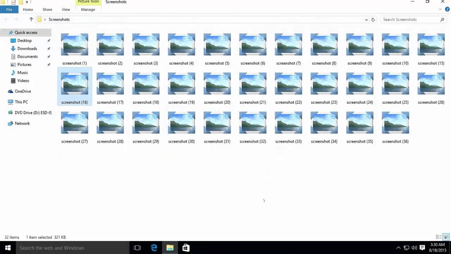Switch to details view using status bar icon
The width and height of the screenshot is (451, 254).
[438, 237]
